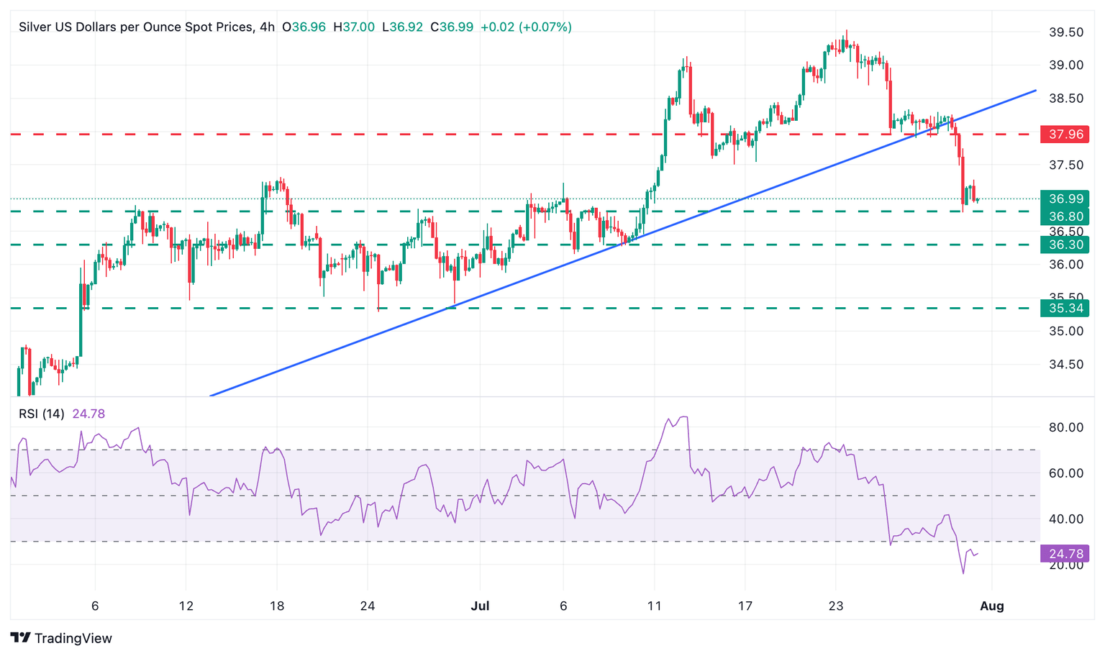Click the TradingView logo icon

21,638
